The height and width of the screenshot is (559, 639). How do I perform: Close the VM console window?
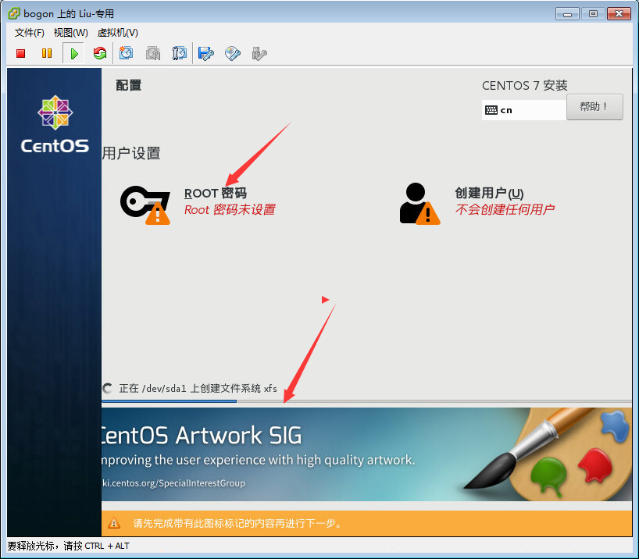(619, 14)
